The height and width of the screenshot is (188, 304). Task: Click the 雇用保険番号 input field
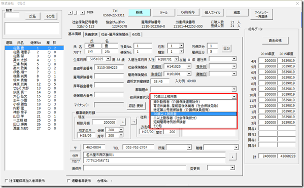click(x=109, y=77)
